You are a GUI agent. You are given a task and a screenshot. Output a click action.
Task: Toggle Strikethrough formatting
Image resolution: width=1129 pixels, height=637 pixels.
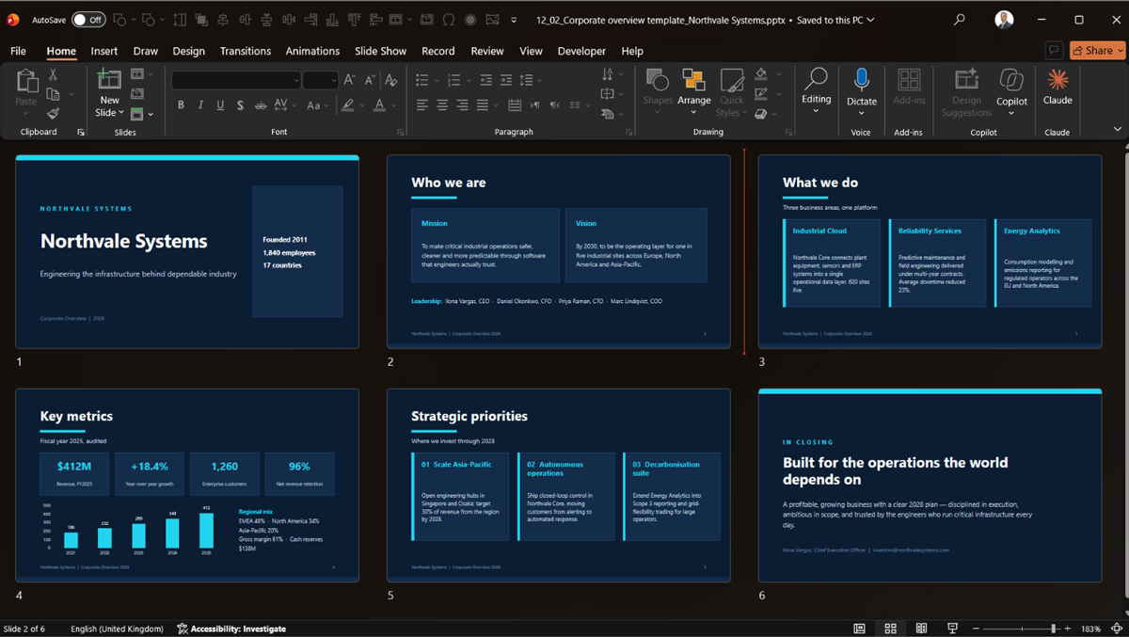click(261, 105)
